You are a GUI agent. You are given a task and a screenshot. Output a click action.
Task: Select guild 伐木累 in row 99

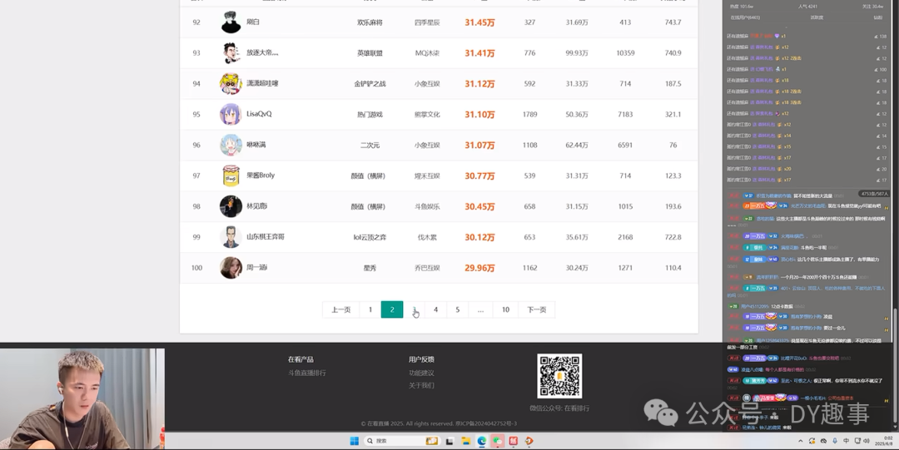point(427,237)
